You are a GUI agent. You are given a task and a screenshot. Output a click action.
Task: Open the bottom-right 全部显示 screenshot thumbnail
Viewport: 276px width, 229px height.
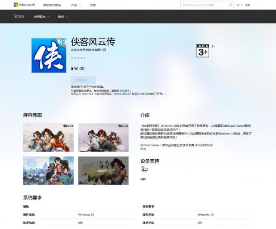103,170
